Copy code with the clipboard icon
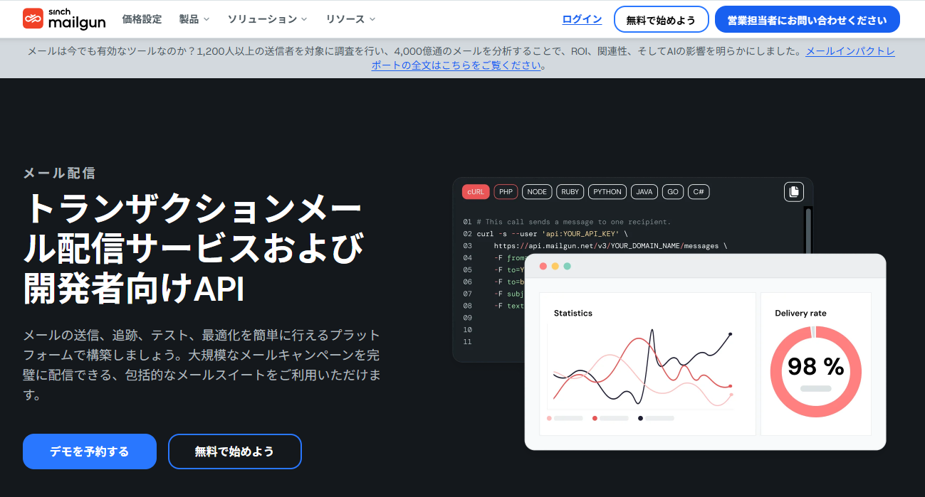Screen dimensions: 925x497 point(793,191)
